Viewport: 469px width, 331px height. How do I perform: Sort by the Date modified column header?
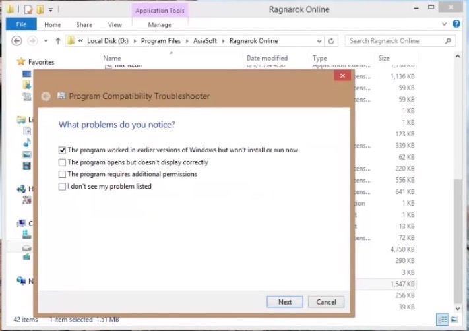[x=266, y=58]
